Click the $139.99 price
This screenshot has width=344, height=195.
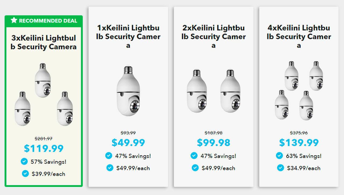point(299,143)
